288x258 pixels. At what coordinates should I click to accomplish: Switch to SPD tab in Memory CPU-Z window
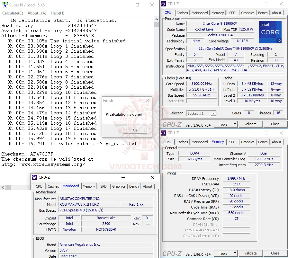(232, 142)
